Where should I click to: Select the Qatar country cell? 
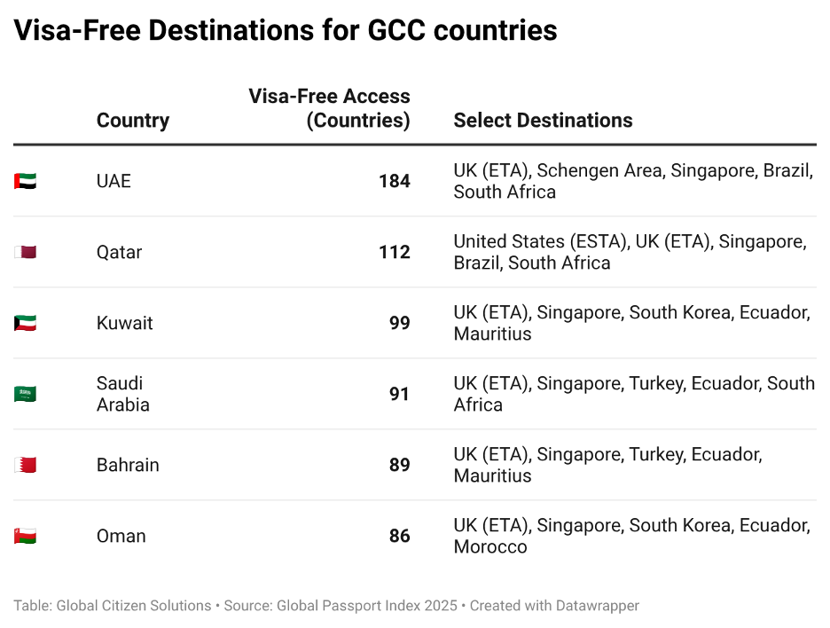click(119, 252)
